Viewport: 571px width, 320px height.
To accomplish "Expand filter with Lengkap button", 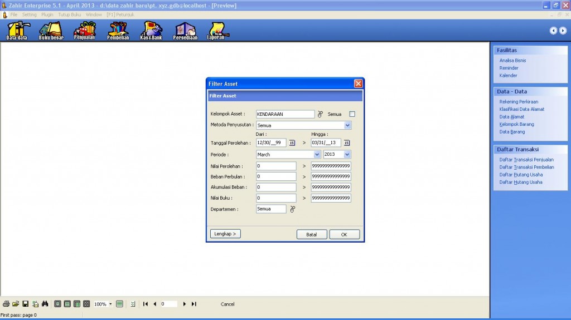I will (225, 234).
